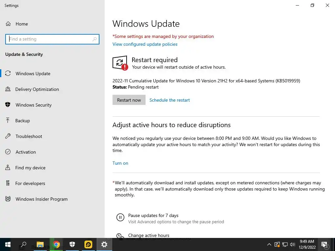335x251 pixels.
Task: Click the Windows Update sync arrows icon in sidebar
Action: (8, 74)
